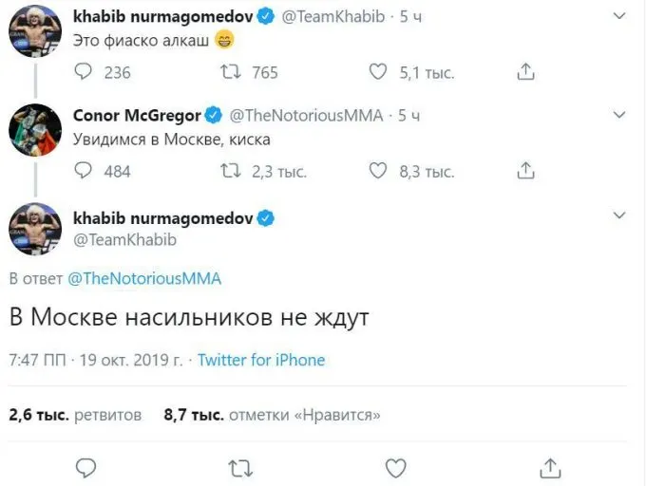Retweet Conor McGregor's tweet
Image resolution: width=646 pixels, height=486 pixels.
pos(231,171)
